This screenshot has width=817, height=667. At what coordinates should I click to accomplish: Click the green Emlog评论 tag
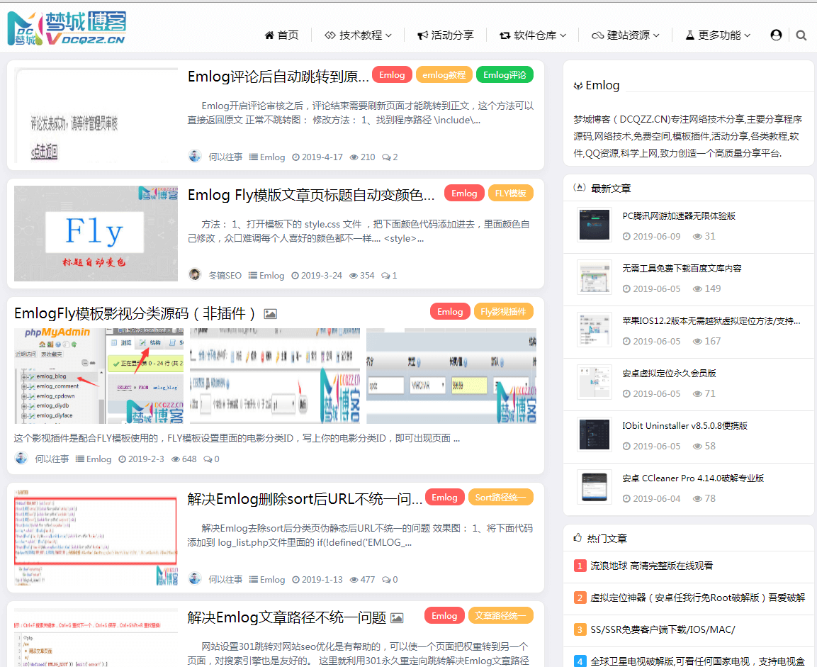[x=505, y=74]
